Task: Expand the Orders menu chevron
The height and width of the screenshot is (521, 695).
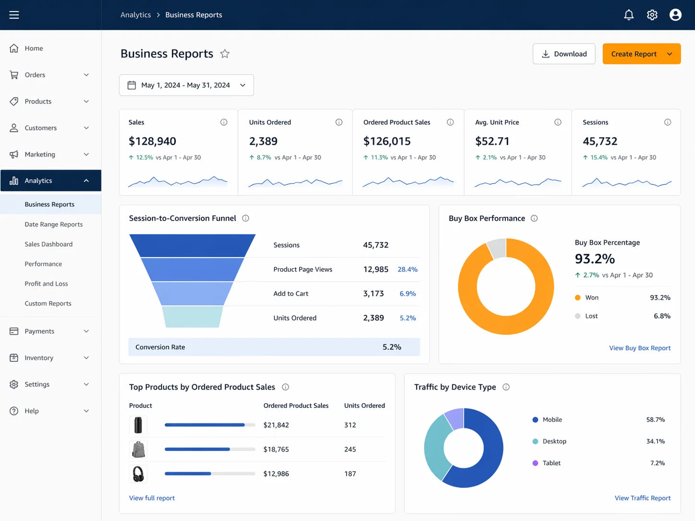Action: point(86,75)
